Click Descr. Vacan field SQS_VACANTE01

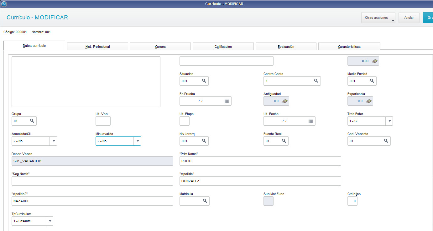(x=92, y=161)
